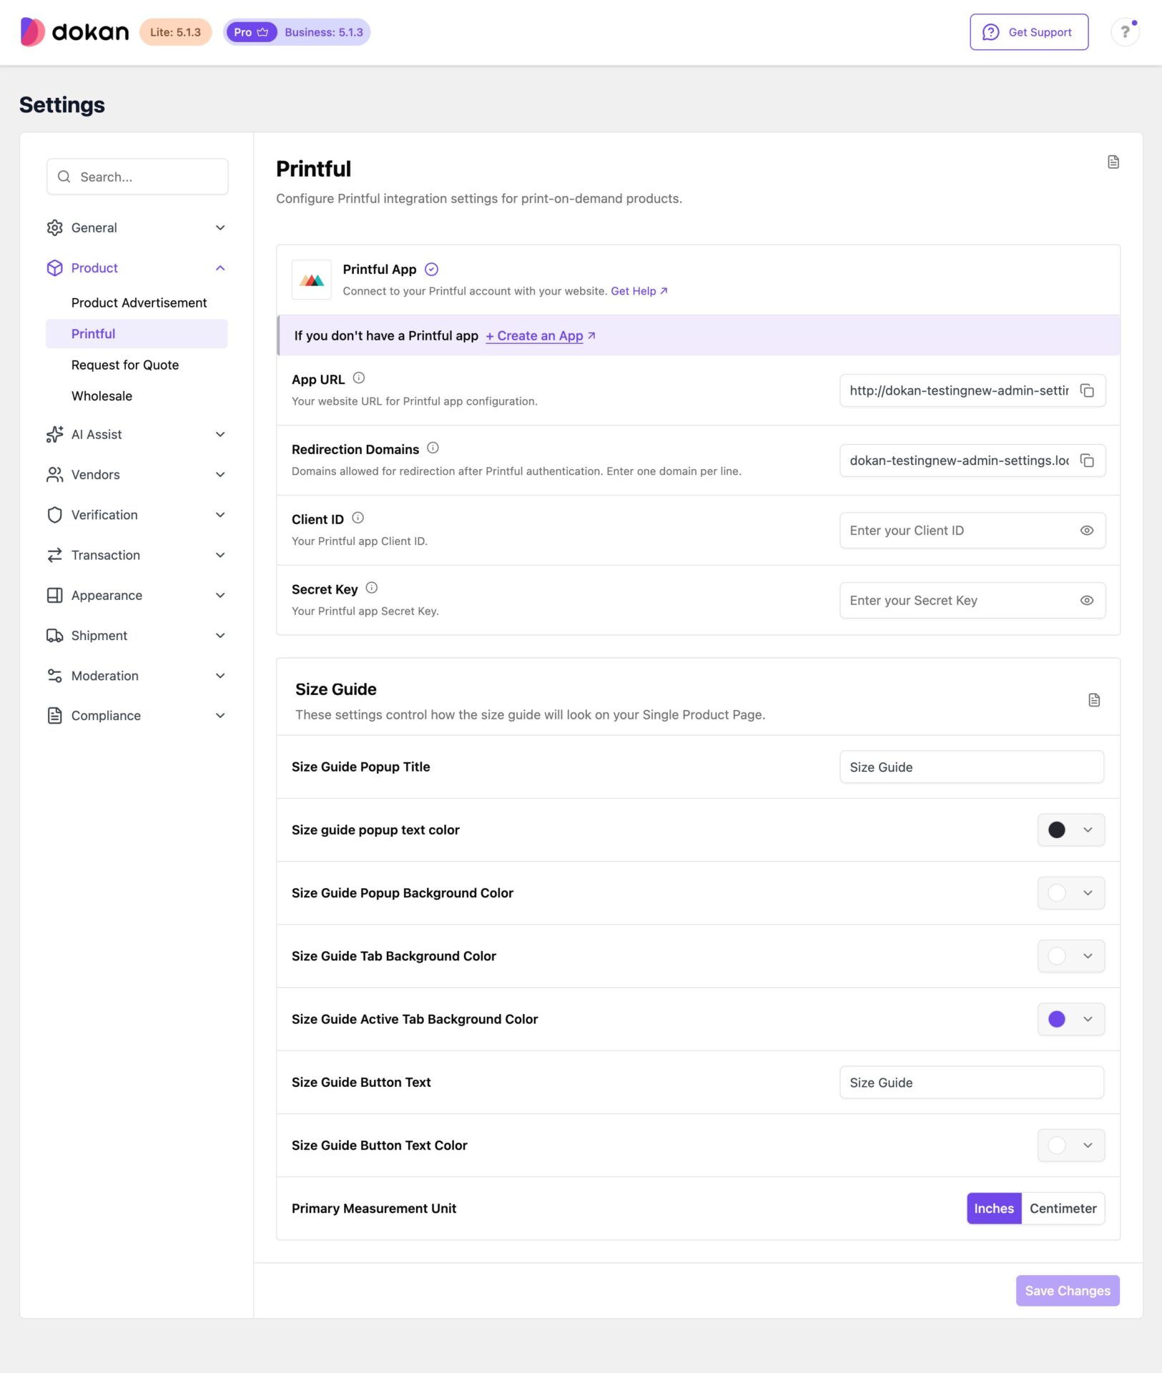Copy the Redirection Domains value
1162x1373 pixels.
point(1087,461)
